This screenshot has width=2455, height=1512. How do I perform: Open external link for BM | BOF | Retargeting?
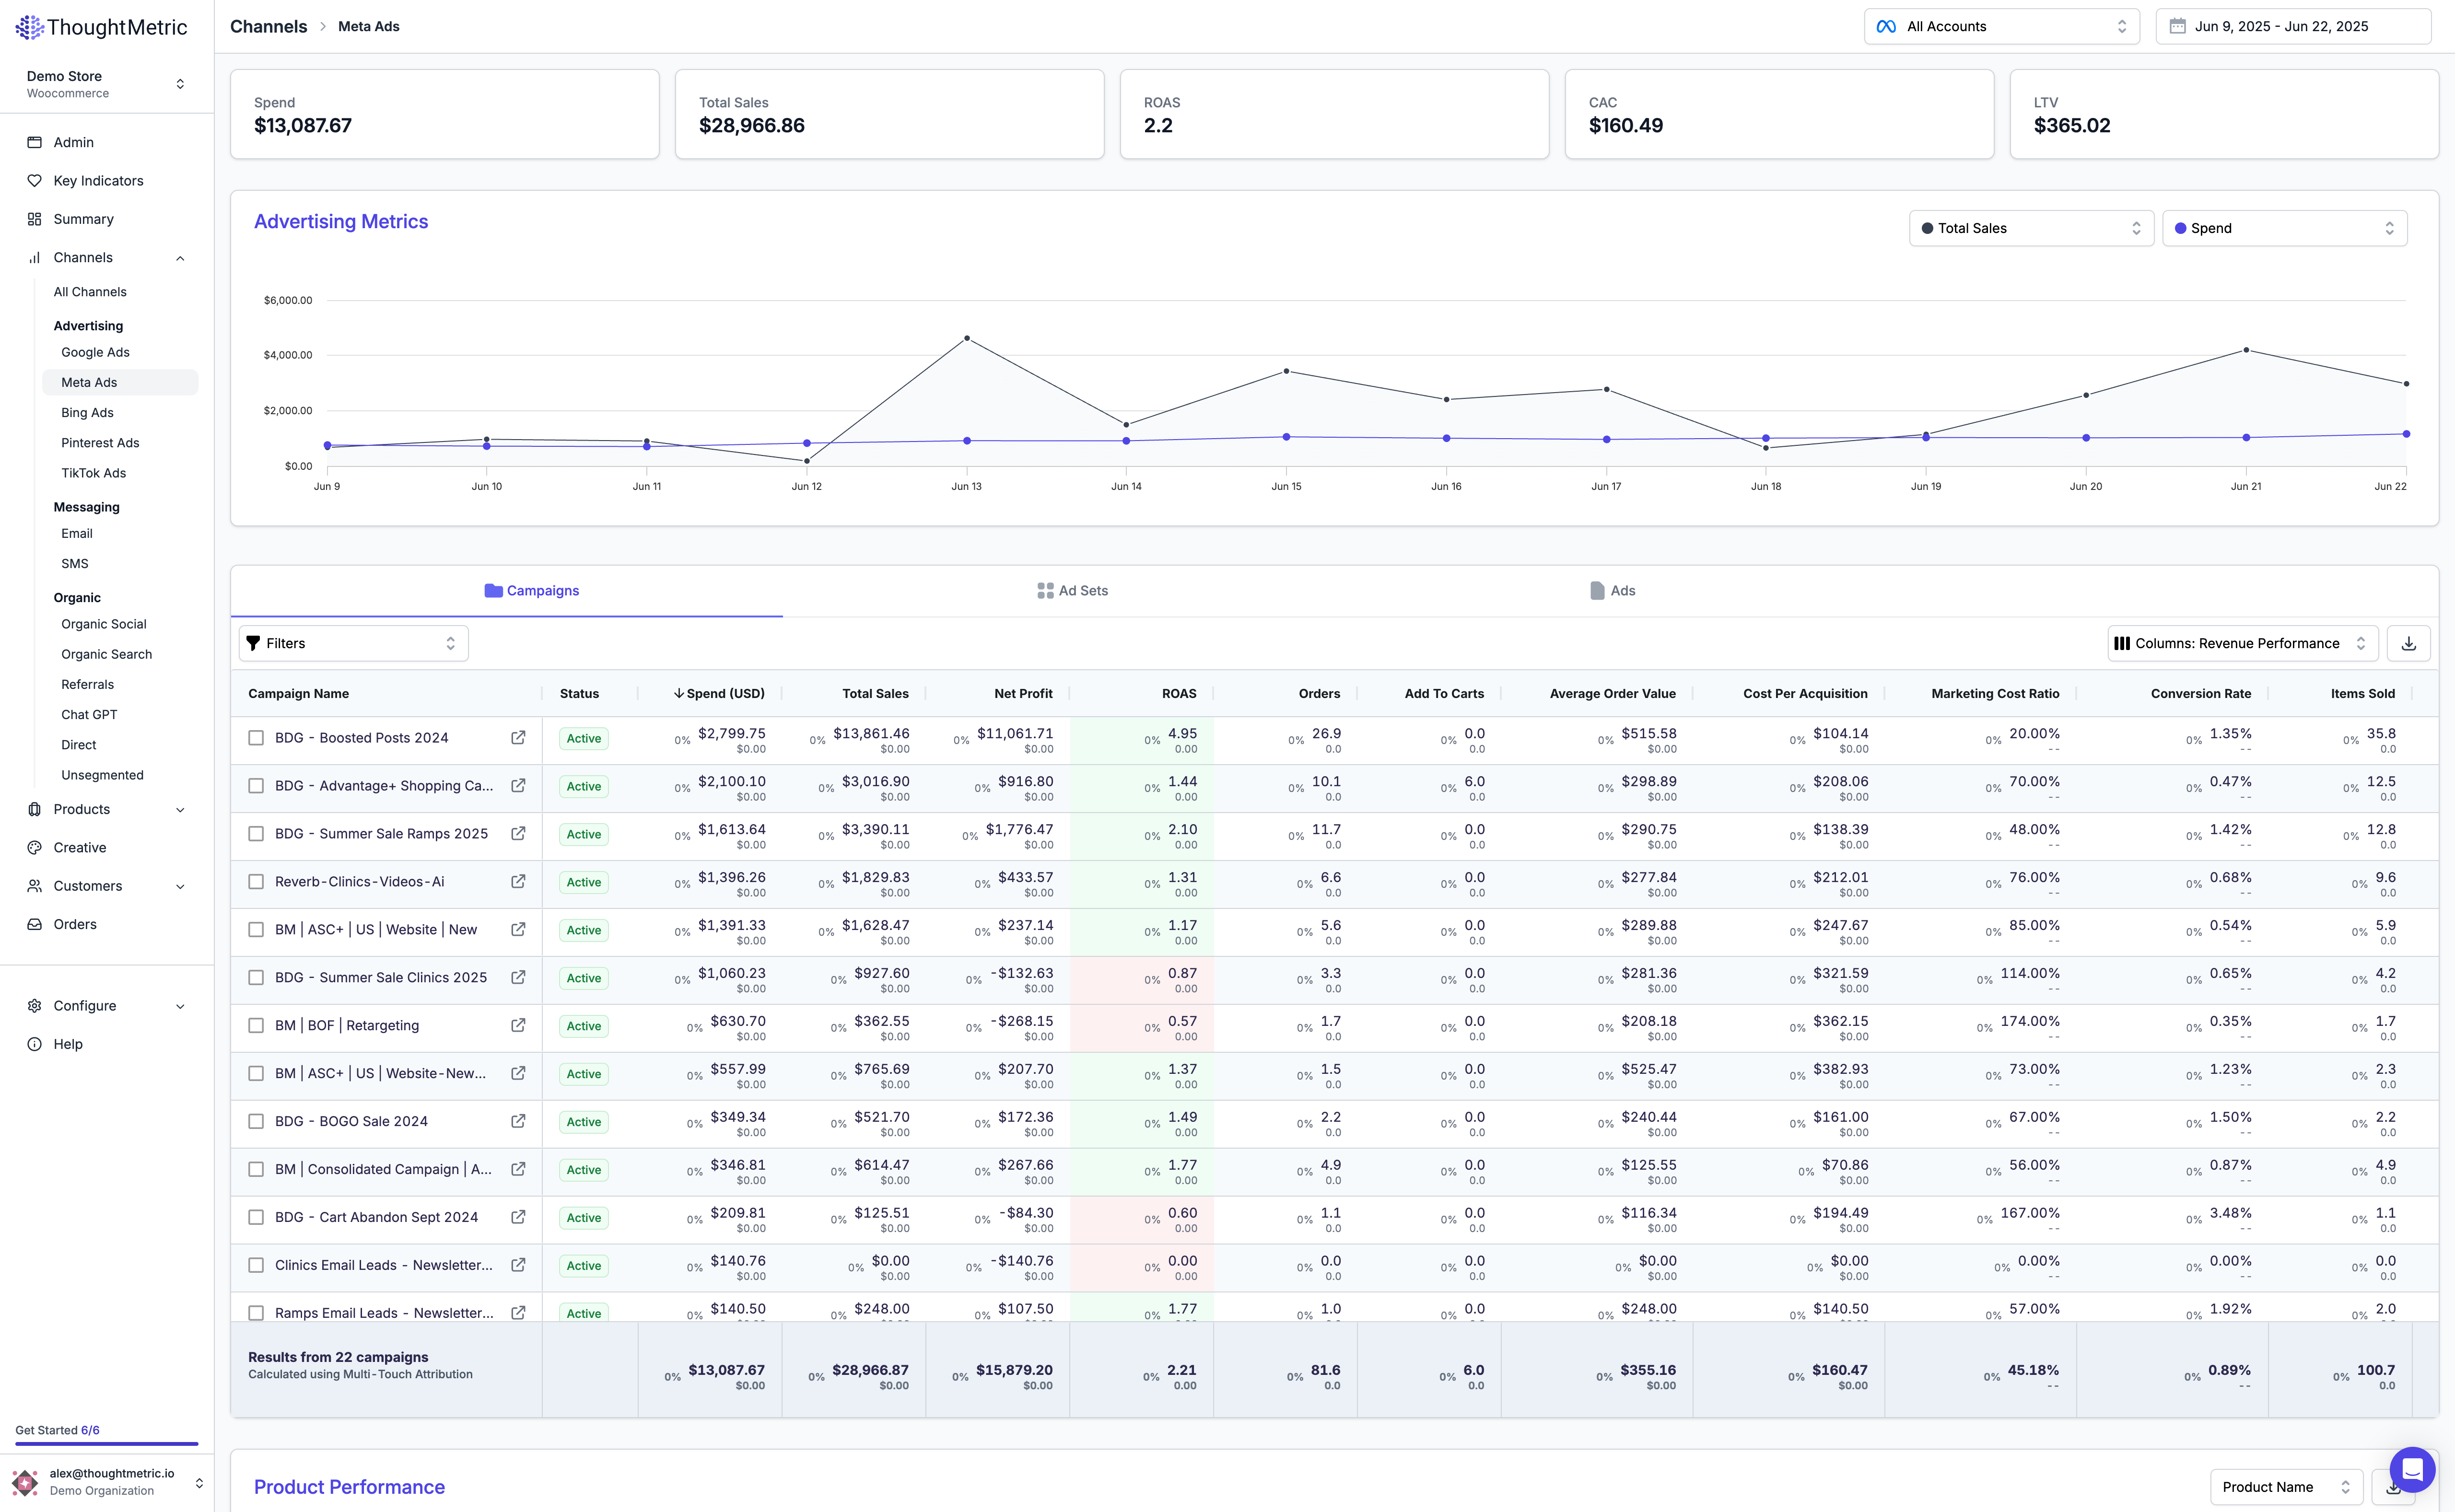pyautogui.click(x=518, y=1025)
